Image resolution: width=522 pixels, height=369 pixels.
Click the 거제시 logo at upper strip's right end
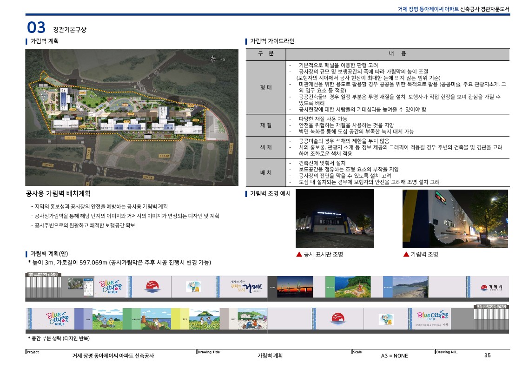pos(489,287)
